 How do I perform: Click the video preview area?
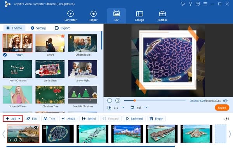[168, 60]
